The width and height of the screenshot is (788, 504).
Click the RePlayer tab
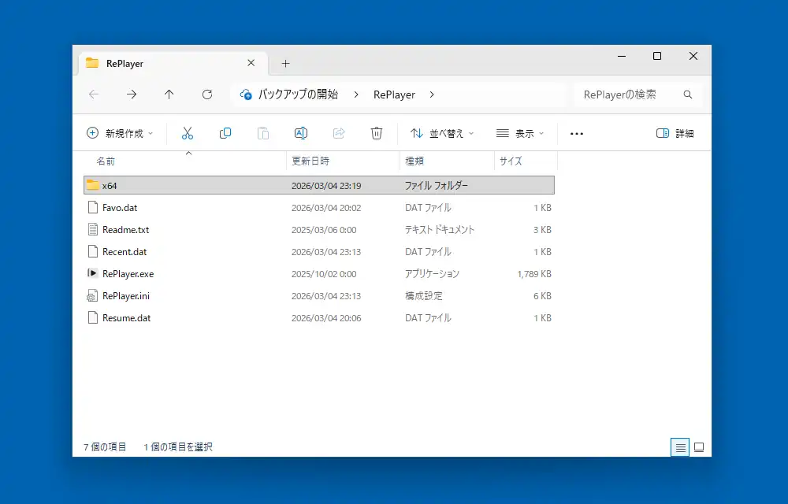point(126,63)
